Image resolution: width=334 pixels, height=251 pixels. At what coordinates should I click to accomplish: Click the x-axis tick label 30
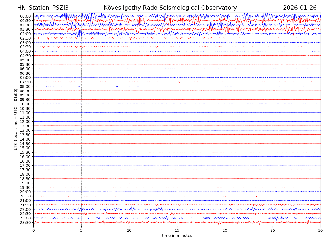321,231
